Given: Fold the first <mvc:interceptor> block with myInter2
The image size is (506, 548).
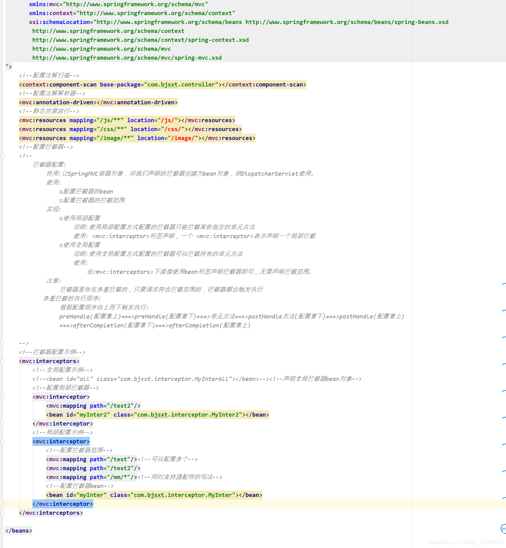Looking at the screenshot, I should point(3,397).
